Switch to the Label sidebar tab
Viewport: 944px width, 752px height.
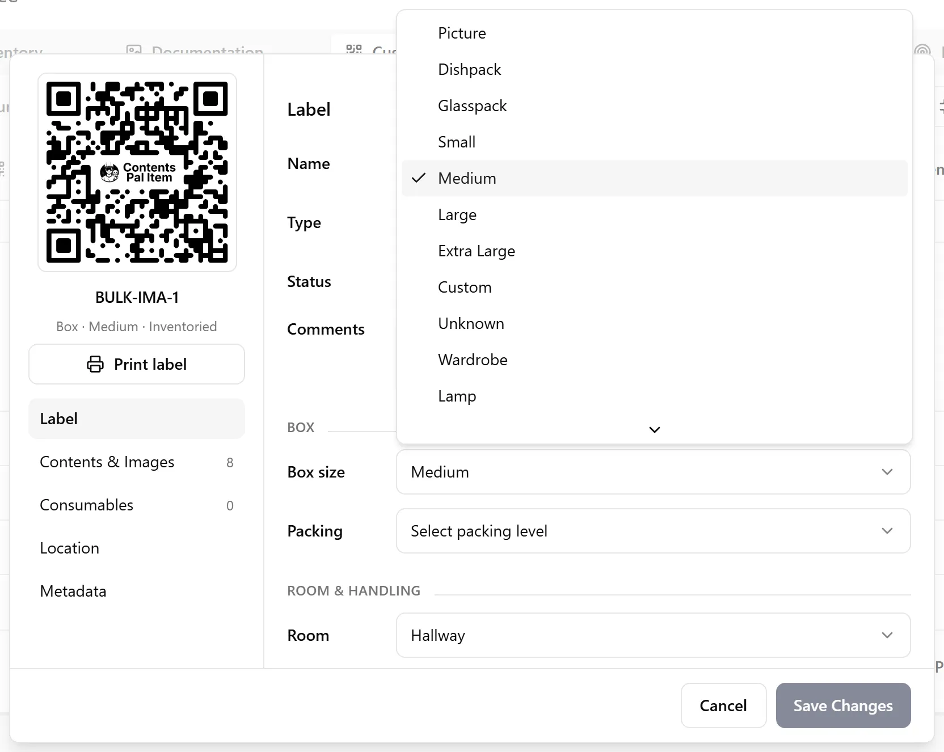(x=137, y=419)
